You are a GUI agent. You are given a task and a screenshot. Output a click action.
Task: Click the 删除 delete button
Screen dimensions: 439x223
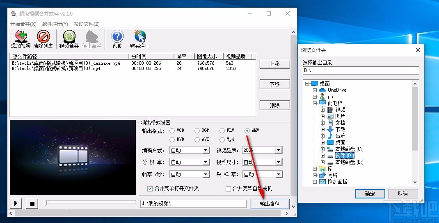click(x=274, y=105)
